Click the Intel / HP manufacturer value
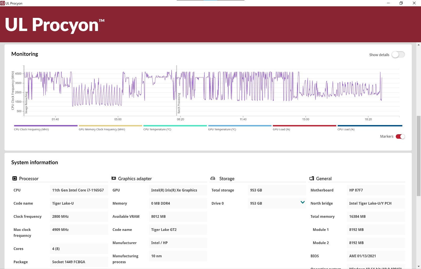The image size is (421, 269). [178, 243]
